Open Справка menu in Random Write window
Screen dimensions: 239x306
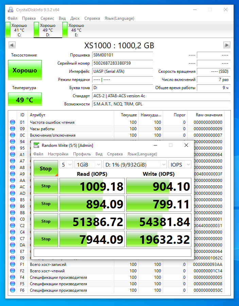click(x=115, y=154)
